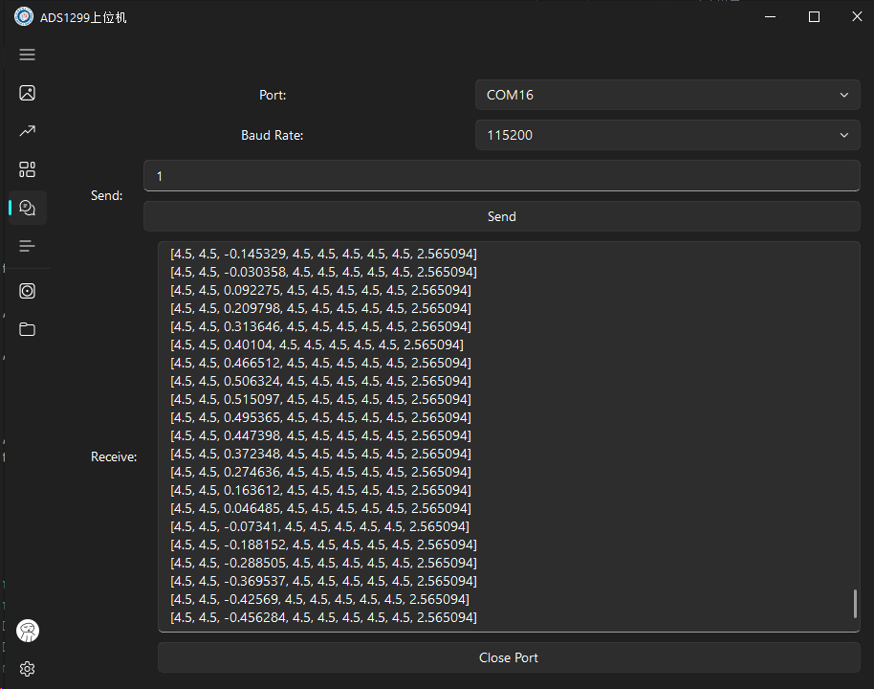
Task: Click the row containing 0.163612
Action: (320, 490)
